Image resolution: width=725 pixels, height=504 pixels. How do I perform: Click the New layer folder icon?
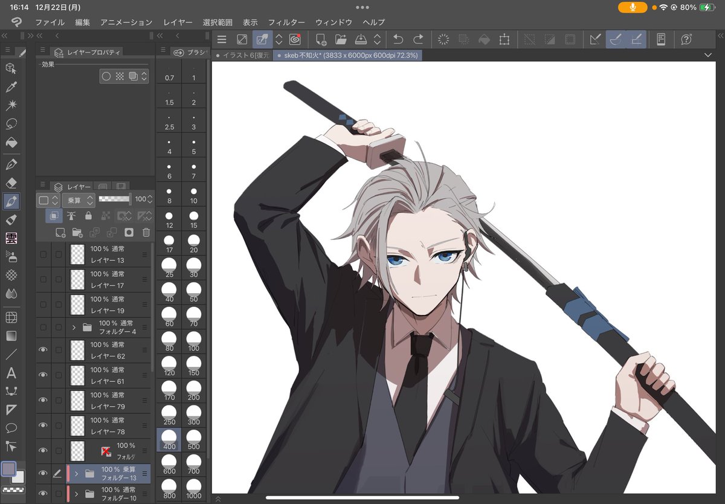[x=77, y=232]
